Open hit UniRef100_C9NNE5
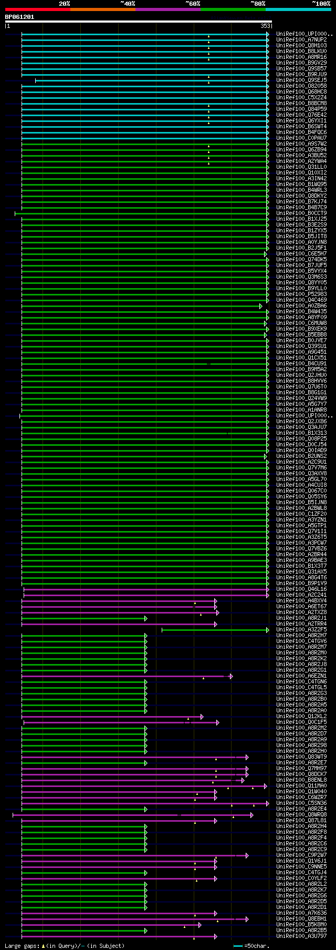Image resolution: width=336 pixels, height=950 pixels. click(x=301, y=866)
